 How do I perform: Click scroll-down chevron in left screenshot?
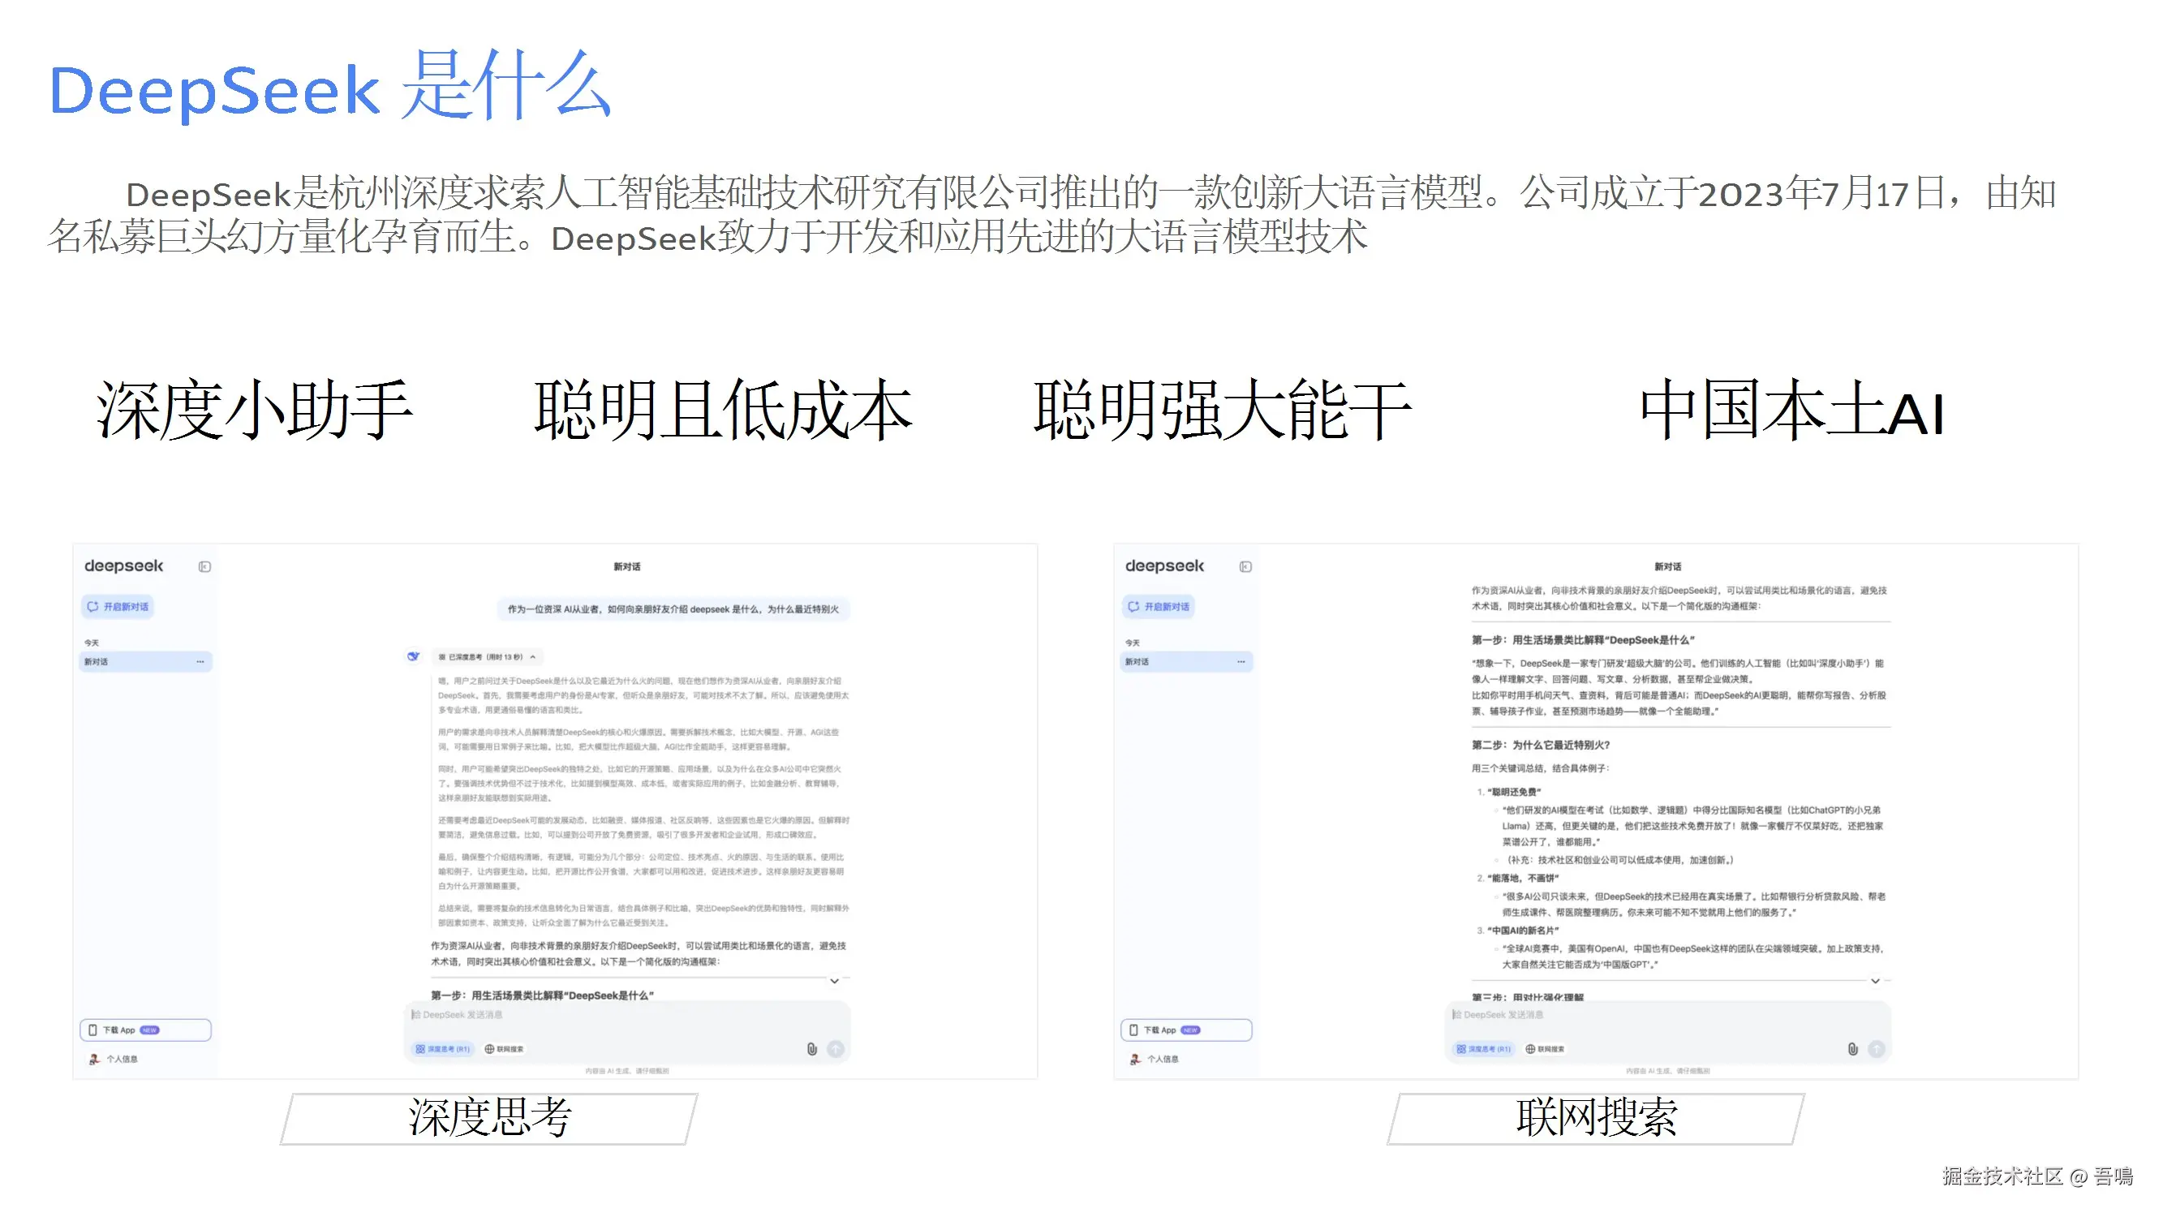(834, 981)
